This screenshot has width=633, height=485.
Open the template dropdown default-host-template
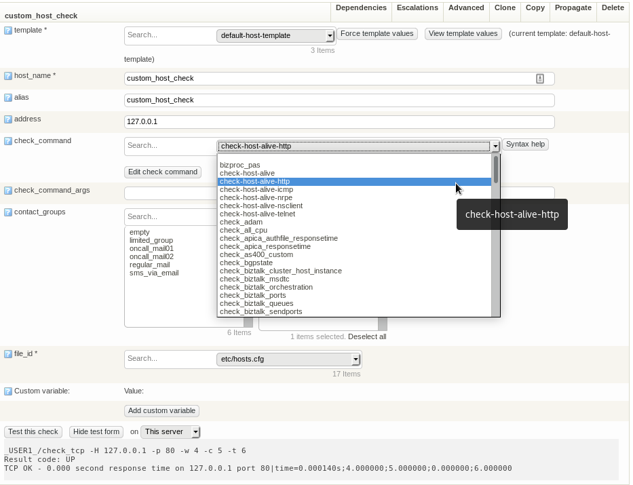coord(275,35)
